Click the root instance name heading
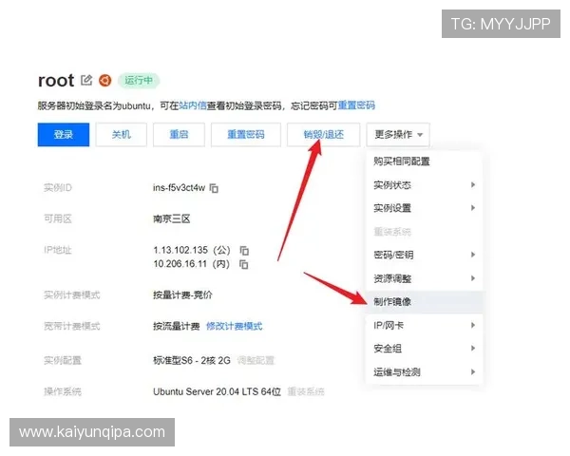This screenshot has width=570, height=456. (56, 81)
